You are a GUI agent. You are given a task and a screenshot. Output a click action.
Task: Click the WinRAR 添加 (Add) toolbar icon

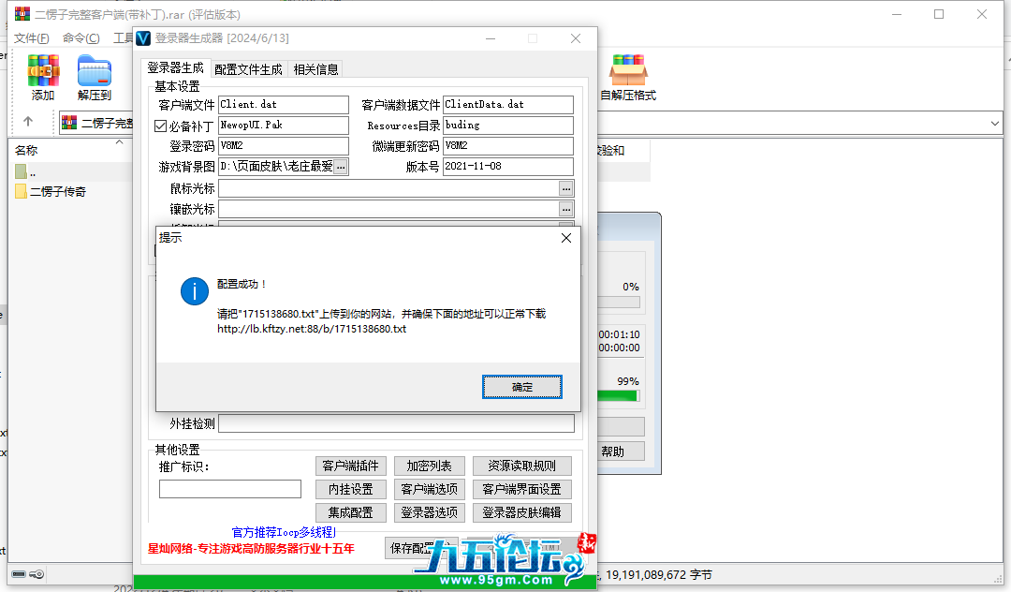[x=43, y=77]
